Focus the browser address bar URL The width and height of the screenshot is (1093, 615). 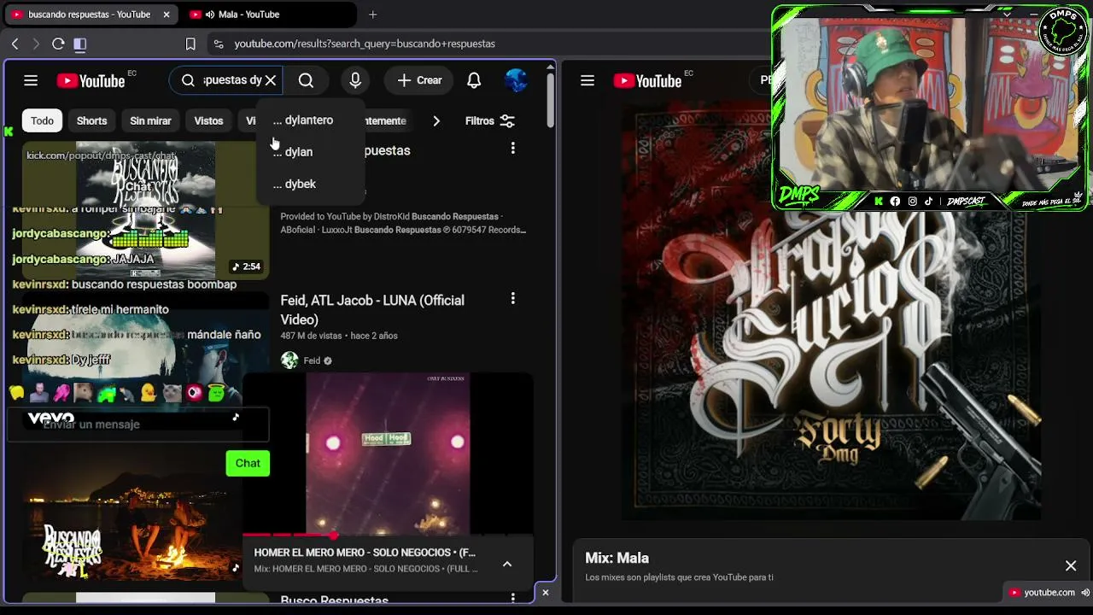[365, 44]
